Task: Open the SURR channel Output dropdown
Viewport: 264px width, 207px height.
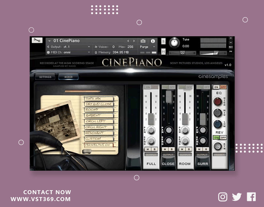Action: 202,155
